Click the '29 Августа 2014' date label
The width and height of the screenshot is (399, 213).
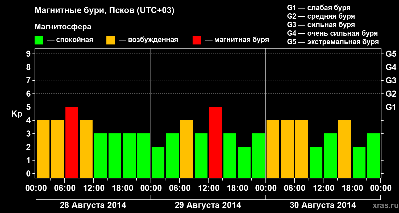pyautogui.click(x=208, y=205)
